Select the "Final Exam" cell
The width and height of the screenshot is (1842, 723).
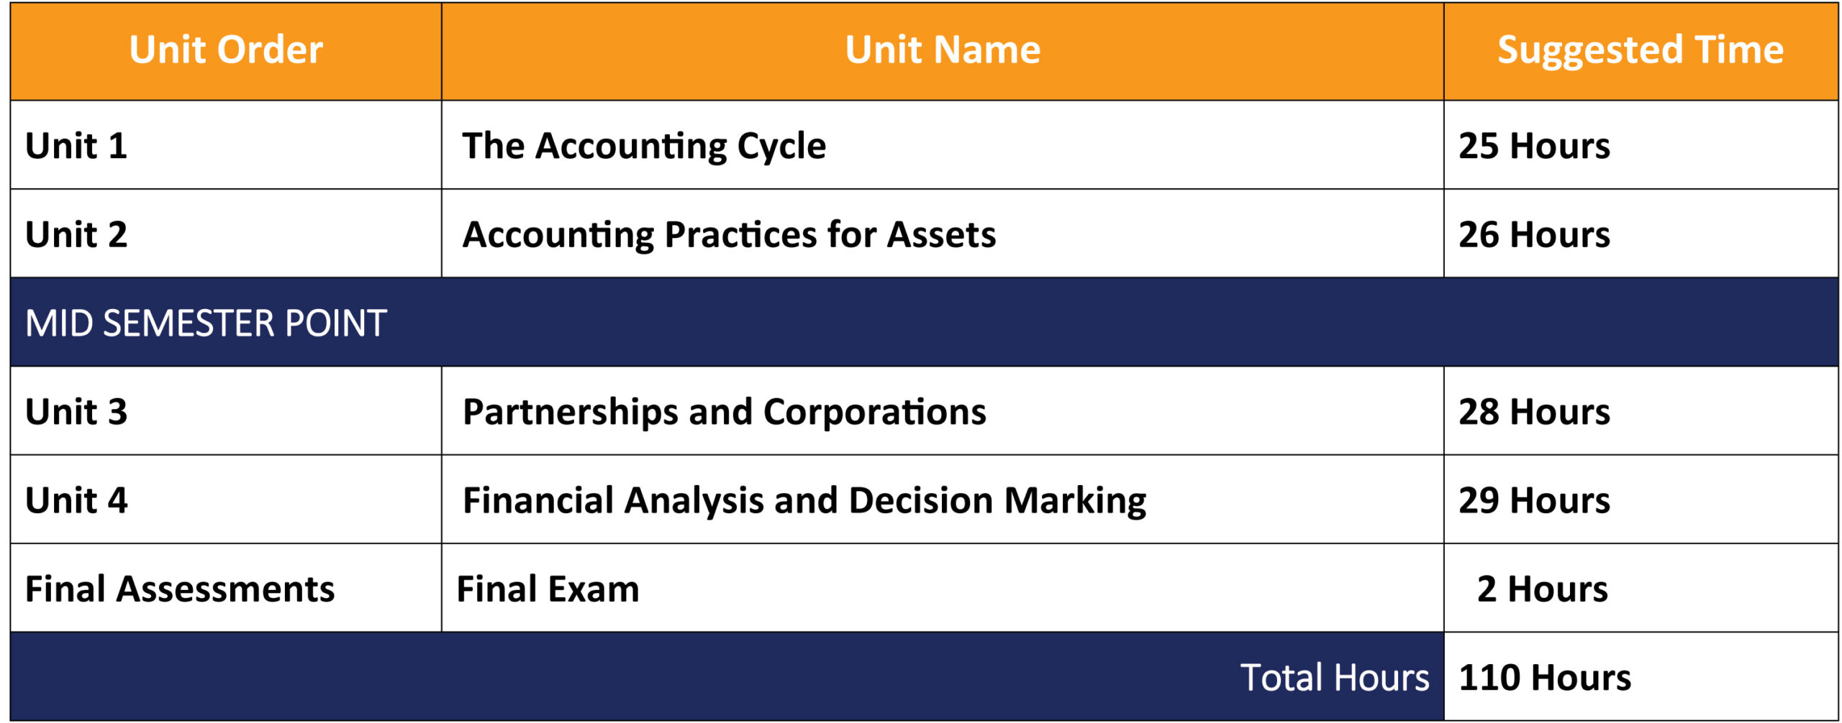click(x=548, y=589)
